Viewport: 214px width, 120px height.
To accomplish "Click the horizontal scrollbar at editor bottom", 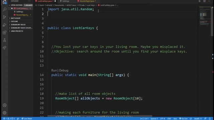I will click(100, 116).
